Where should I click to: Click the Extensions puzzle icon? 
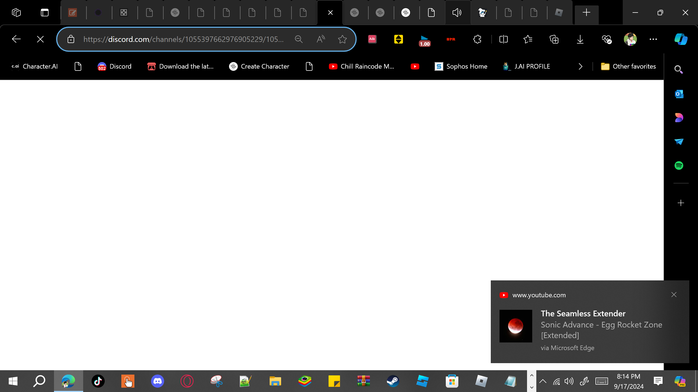pos(477,39)
